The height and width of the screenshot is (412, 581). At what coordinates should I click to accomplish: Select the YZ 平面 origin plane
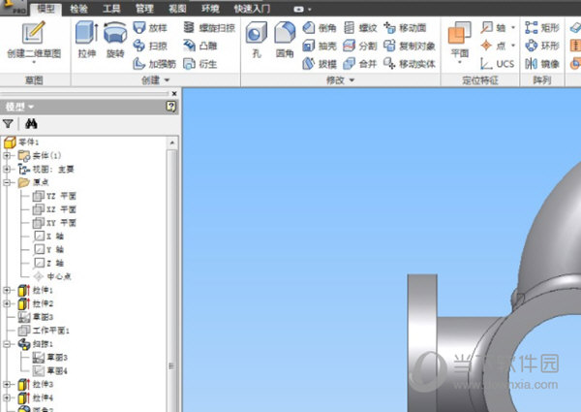54,196
